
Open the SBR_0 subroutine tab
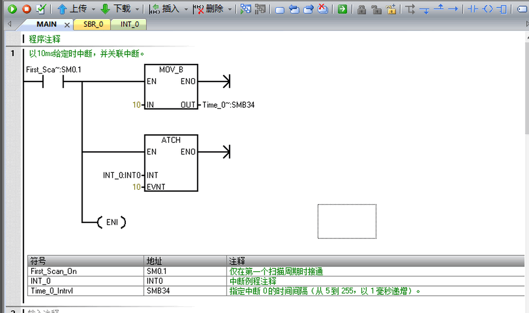93,24
